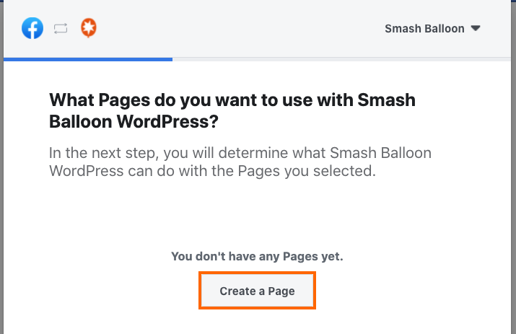Click the blue filled progress bar segment
The height and width of the screenshot is (334, 516).
(88, 58)
